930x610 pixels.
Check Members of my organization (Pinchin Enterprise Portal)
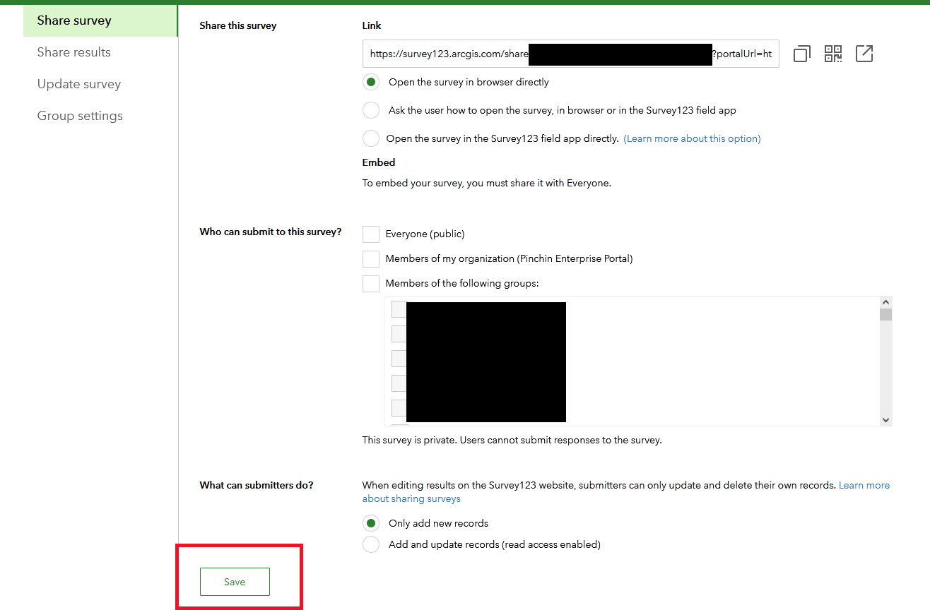pos(370,258)
